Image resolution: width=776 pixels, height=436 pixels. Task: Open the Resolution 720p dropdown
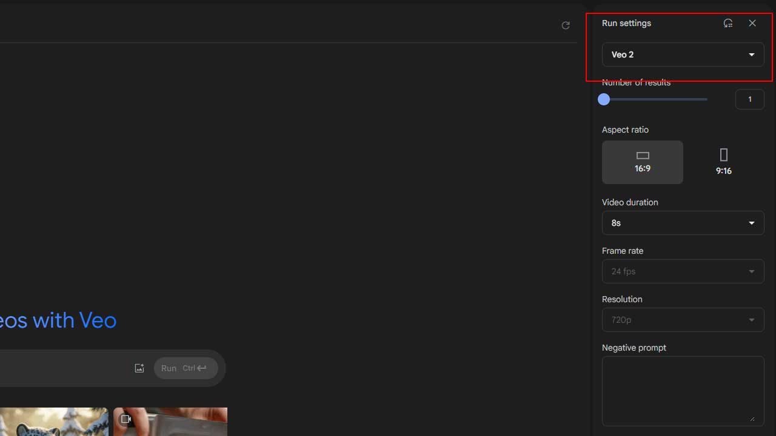point(683,320)
